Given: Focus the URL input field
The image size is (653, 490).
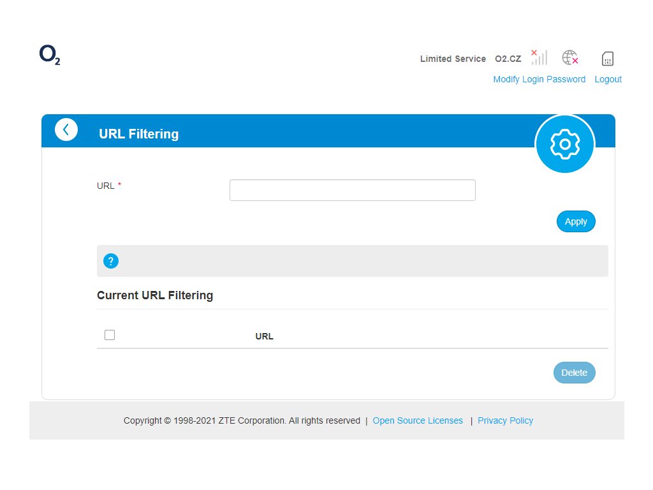Looking at the screenshot, I should (352, 190).
